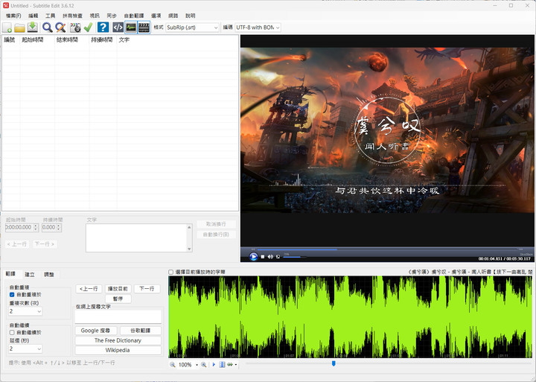536x382 pixels.
Task: Click the 播放目前 button
Action: [118, 289]
